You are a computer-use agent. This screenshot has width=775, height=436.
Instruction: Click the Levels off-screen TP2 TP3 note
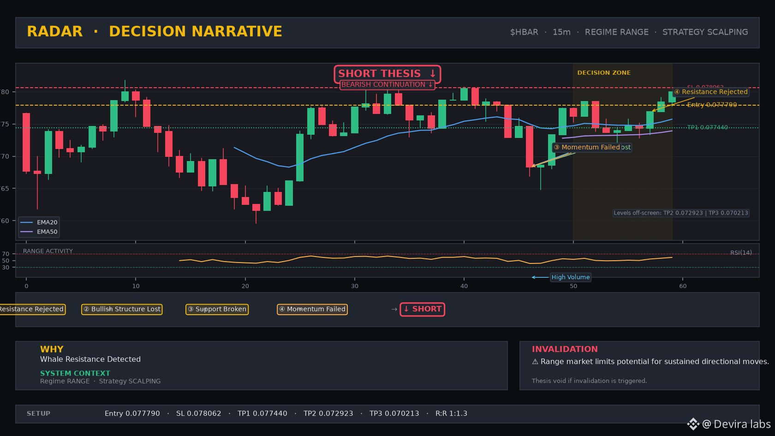click(x=681, y=213)
